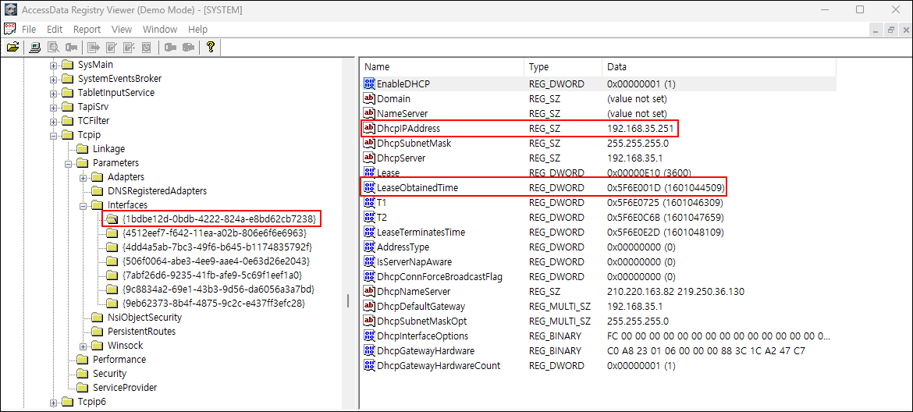Image resolution: width=913 pixels, height=412 pixels.
Task: Expand the SysMain tree node
Action: (54, 65)
